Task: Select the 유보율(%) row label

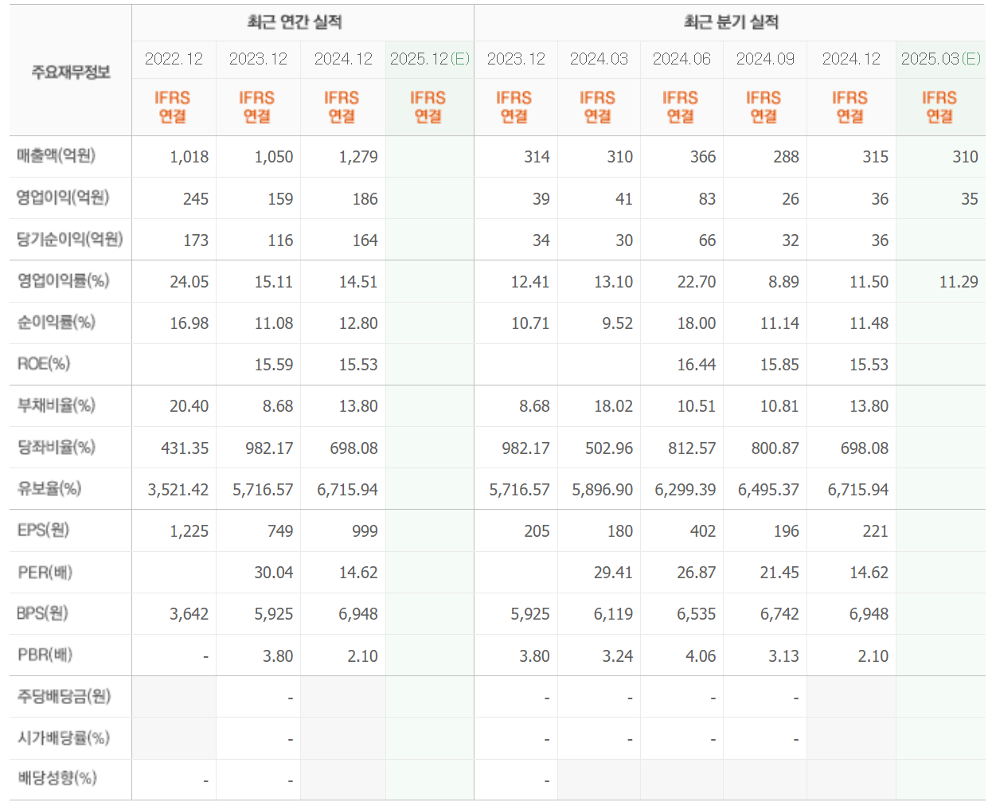Action: click(x=49, y=488)
